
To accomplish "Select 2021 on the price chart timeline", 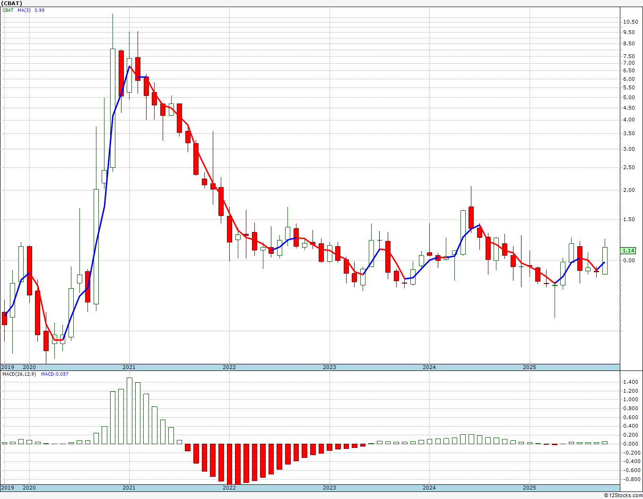I will click(129, 367).
